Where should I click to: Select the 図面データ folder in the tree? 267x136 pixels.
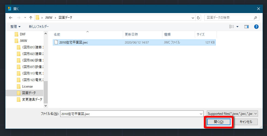(x=25, y=93)
